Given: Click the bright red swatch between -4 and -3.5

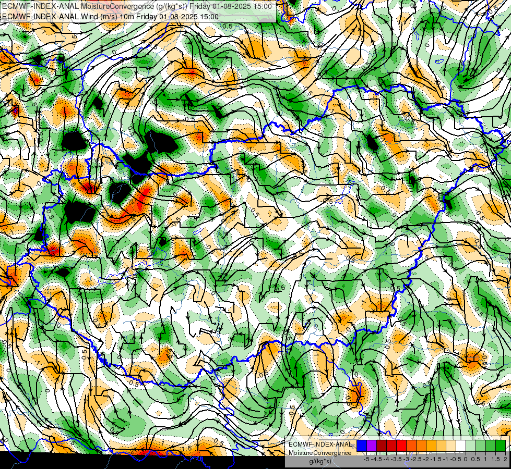Looking at the screenshot, I should [x=391, y=446].
